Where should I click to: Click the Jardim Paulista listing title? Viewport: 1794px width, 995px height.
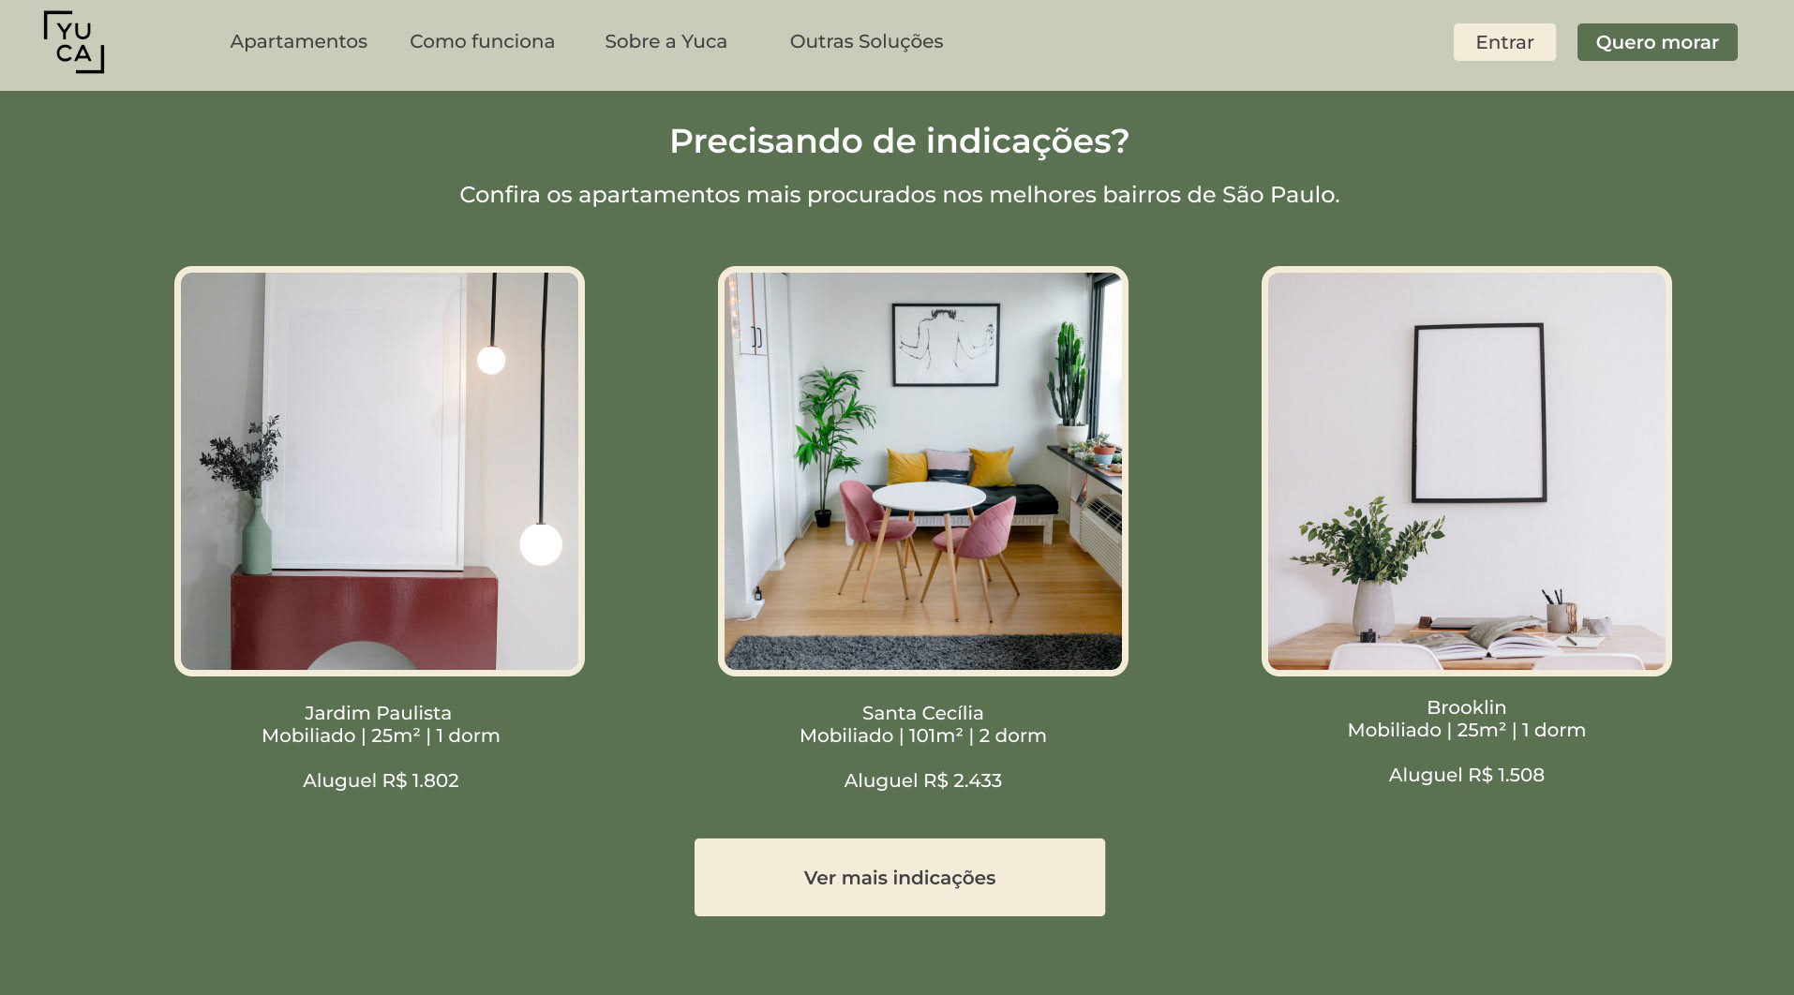click(x=379, y=713)
